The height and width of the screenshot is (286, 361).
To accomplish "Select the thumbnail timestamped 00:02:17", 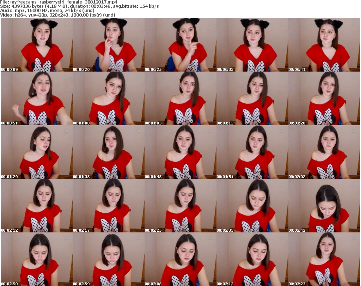I will [109, 206].
